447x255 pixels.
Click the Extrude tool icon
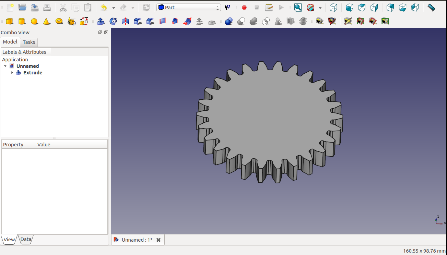coord(101,22)
